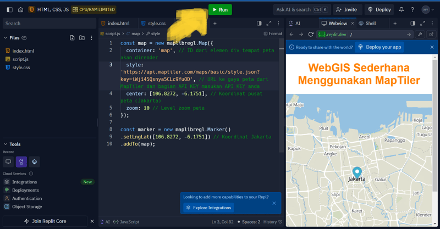Open Files panel three-dot menu
The width and height of the screenshot is (440, 229).
(91, 38)
